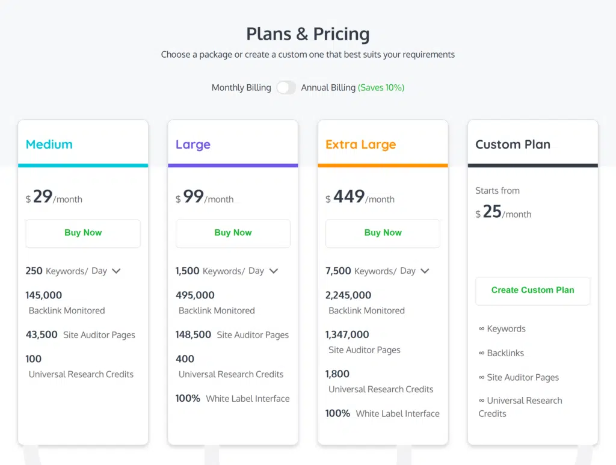Click the infinity Keywords item in Custom Plan
Viewport: 616px width, 465px height.
pyautogui.click(x=502, y=329)
